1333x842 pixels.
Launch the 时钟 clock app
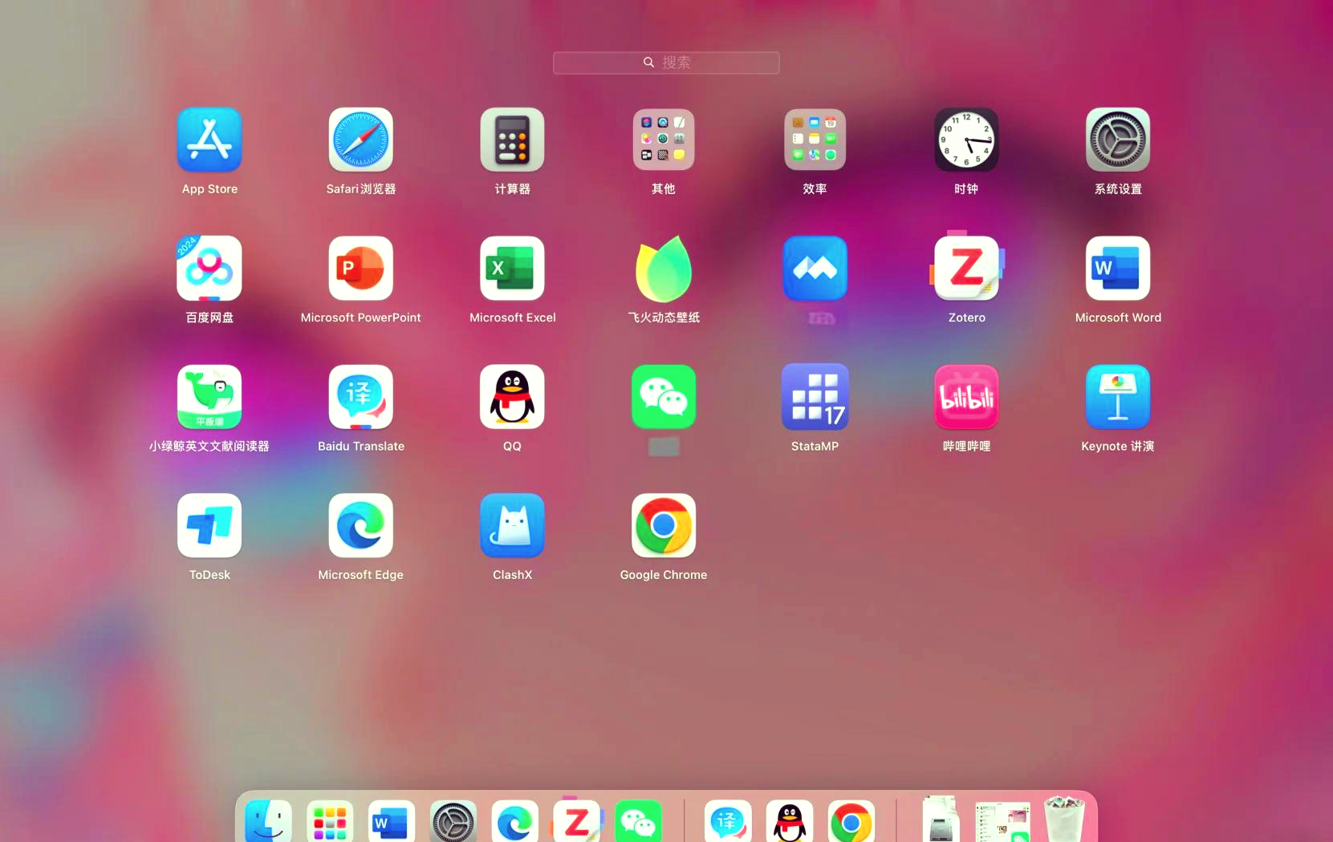point(966,140)
